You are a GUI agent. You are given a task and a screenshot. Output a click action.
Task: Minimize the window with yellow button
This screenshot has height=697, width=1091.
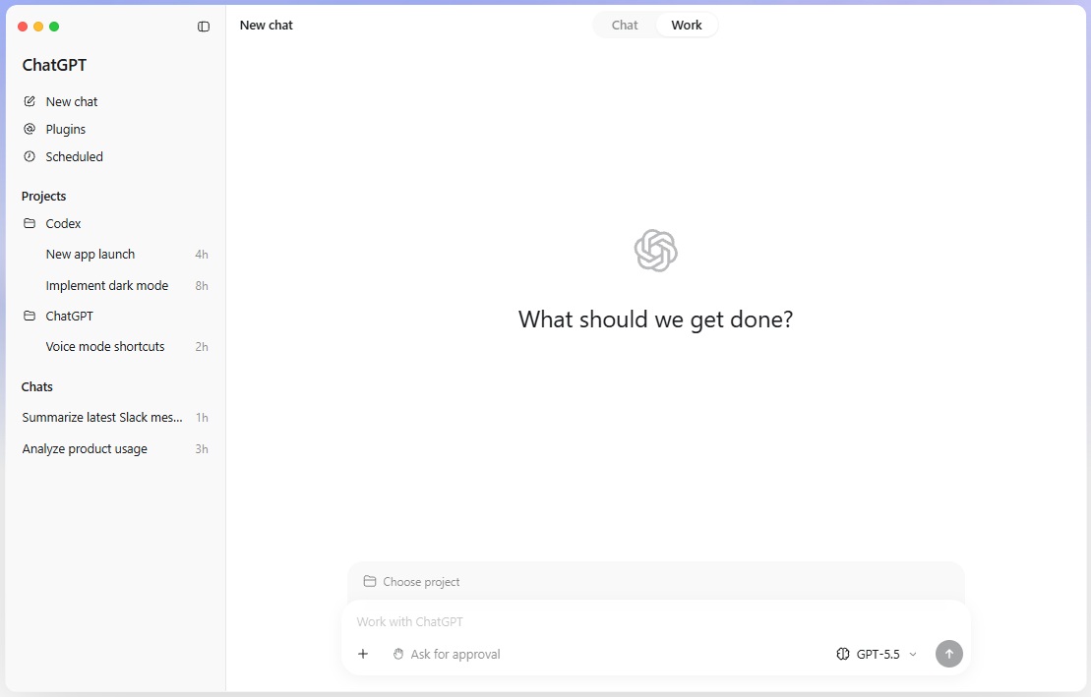click(38, 27)
